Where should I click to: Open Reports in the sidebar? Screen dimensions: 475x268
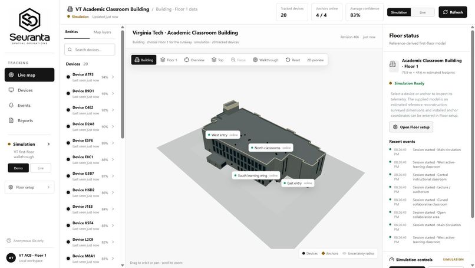(29, 120)
